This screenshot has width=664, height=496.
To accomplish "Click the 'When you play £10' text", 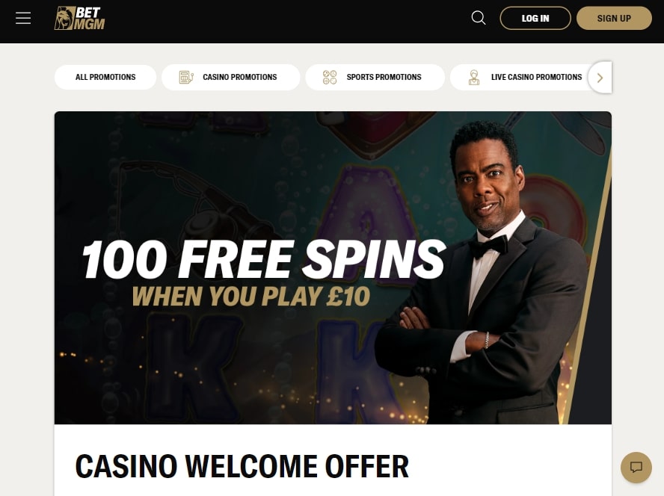I will [251, 297].
